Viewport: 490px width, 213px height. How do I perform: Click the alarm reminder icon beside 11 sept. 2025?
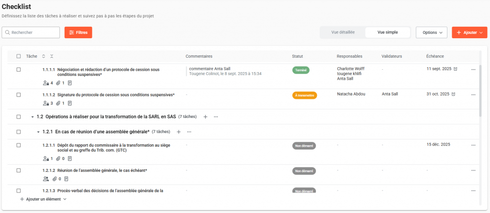tap(455, 69)
